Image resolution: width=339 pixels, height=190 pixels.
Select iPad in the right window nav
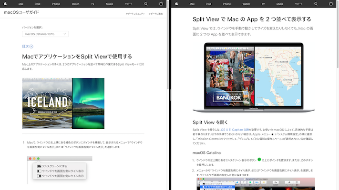point(208,4)
